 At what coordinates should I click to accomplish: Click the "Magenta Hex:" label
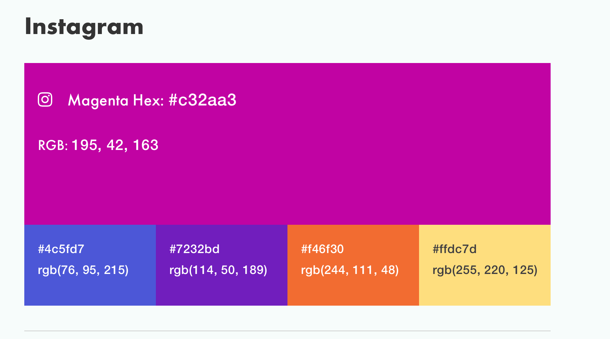pyautogui.click(x=116, y=100)
